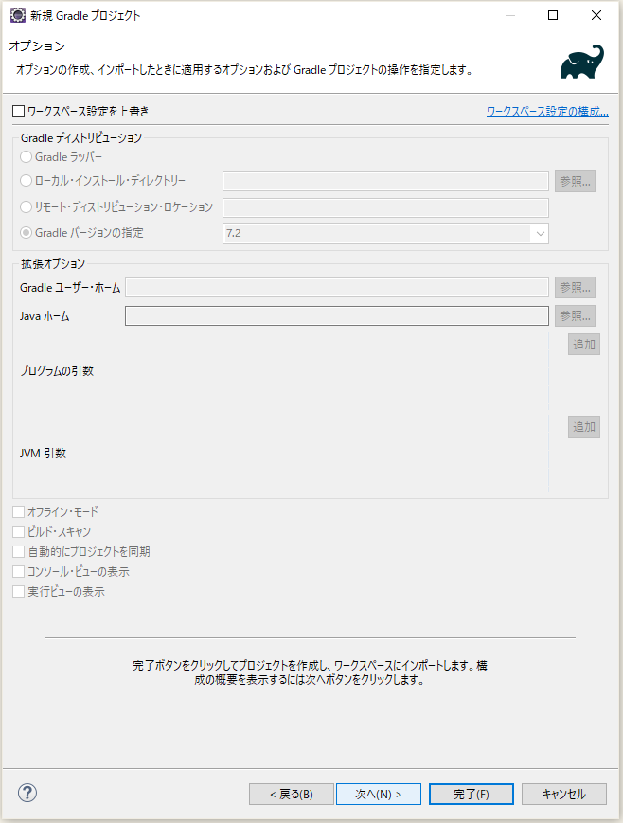Click 参照 button for local install directory

576,181
